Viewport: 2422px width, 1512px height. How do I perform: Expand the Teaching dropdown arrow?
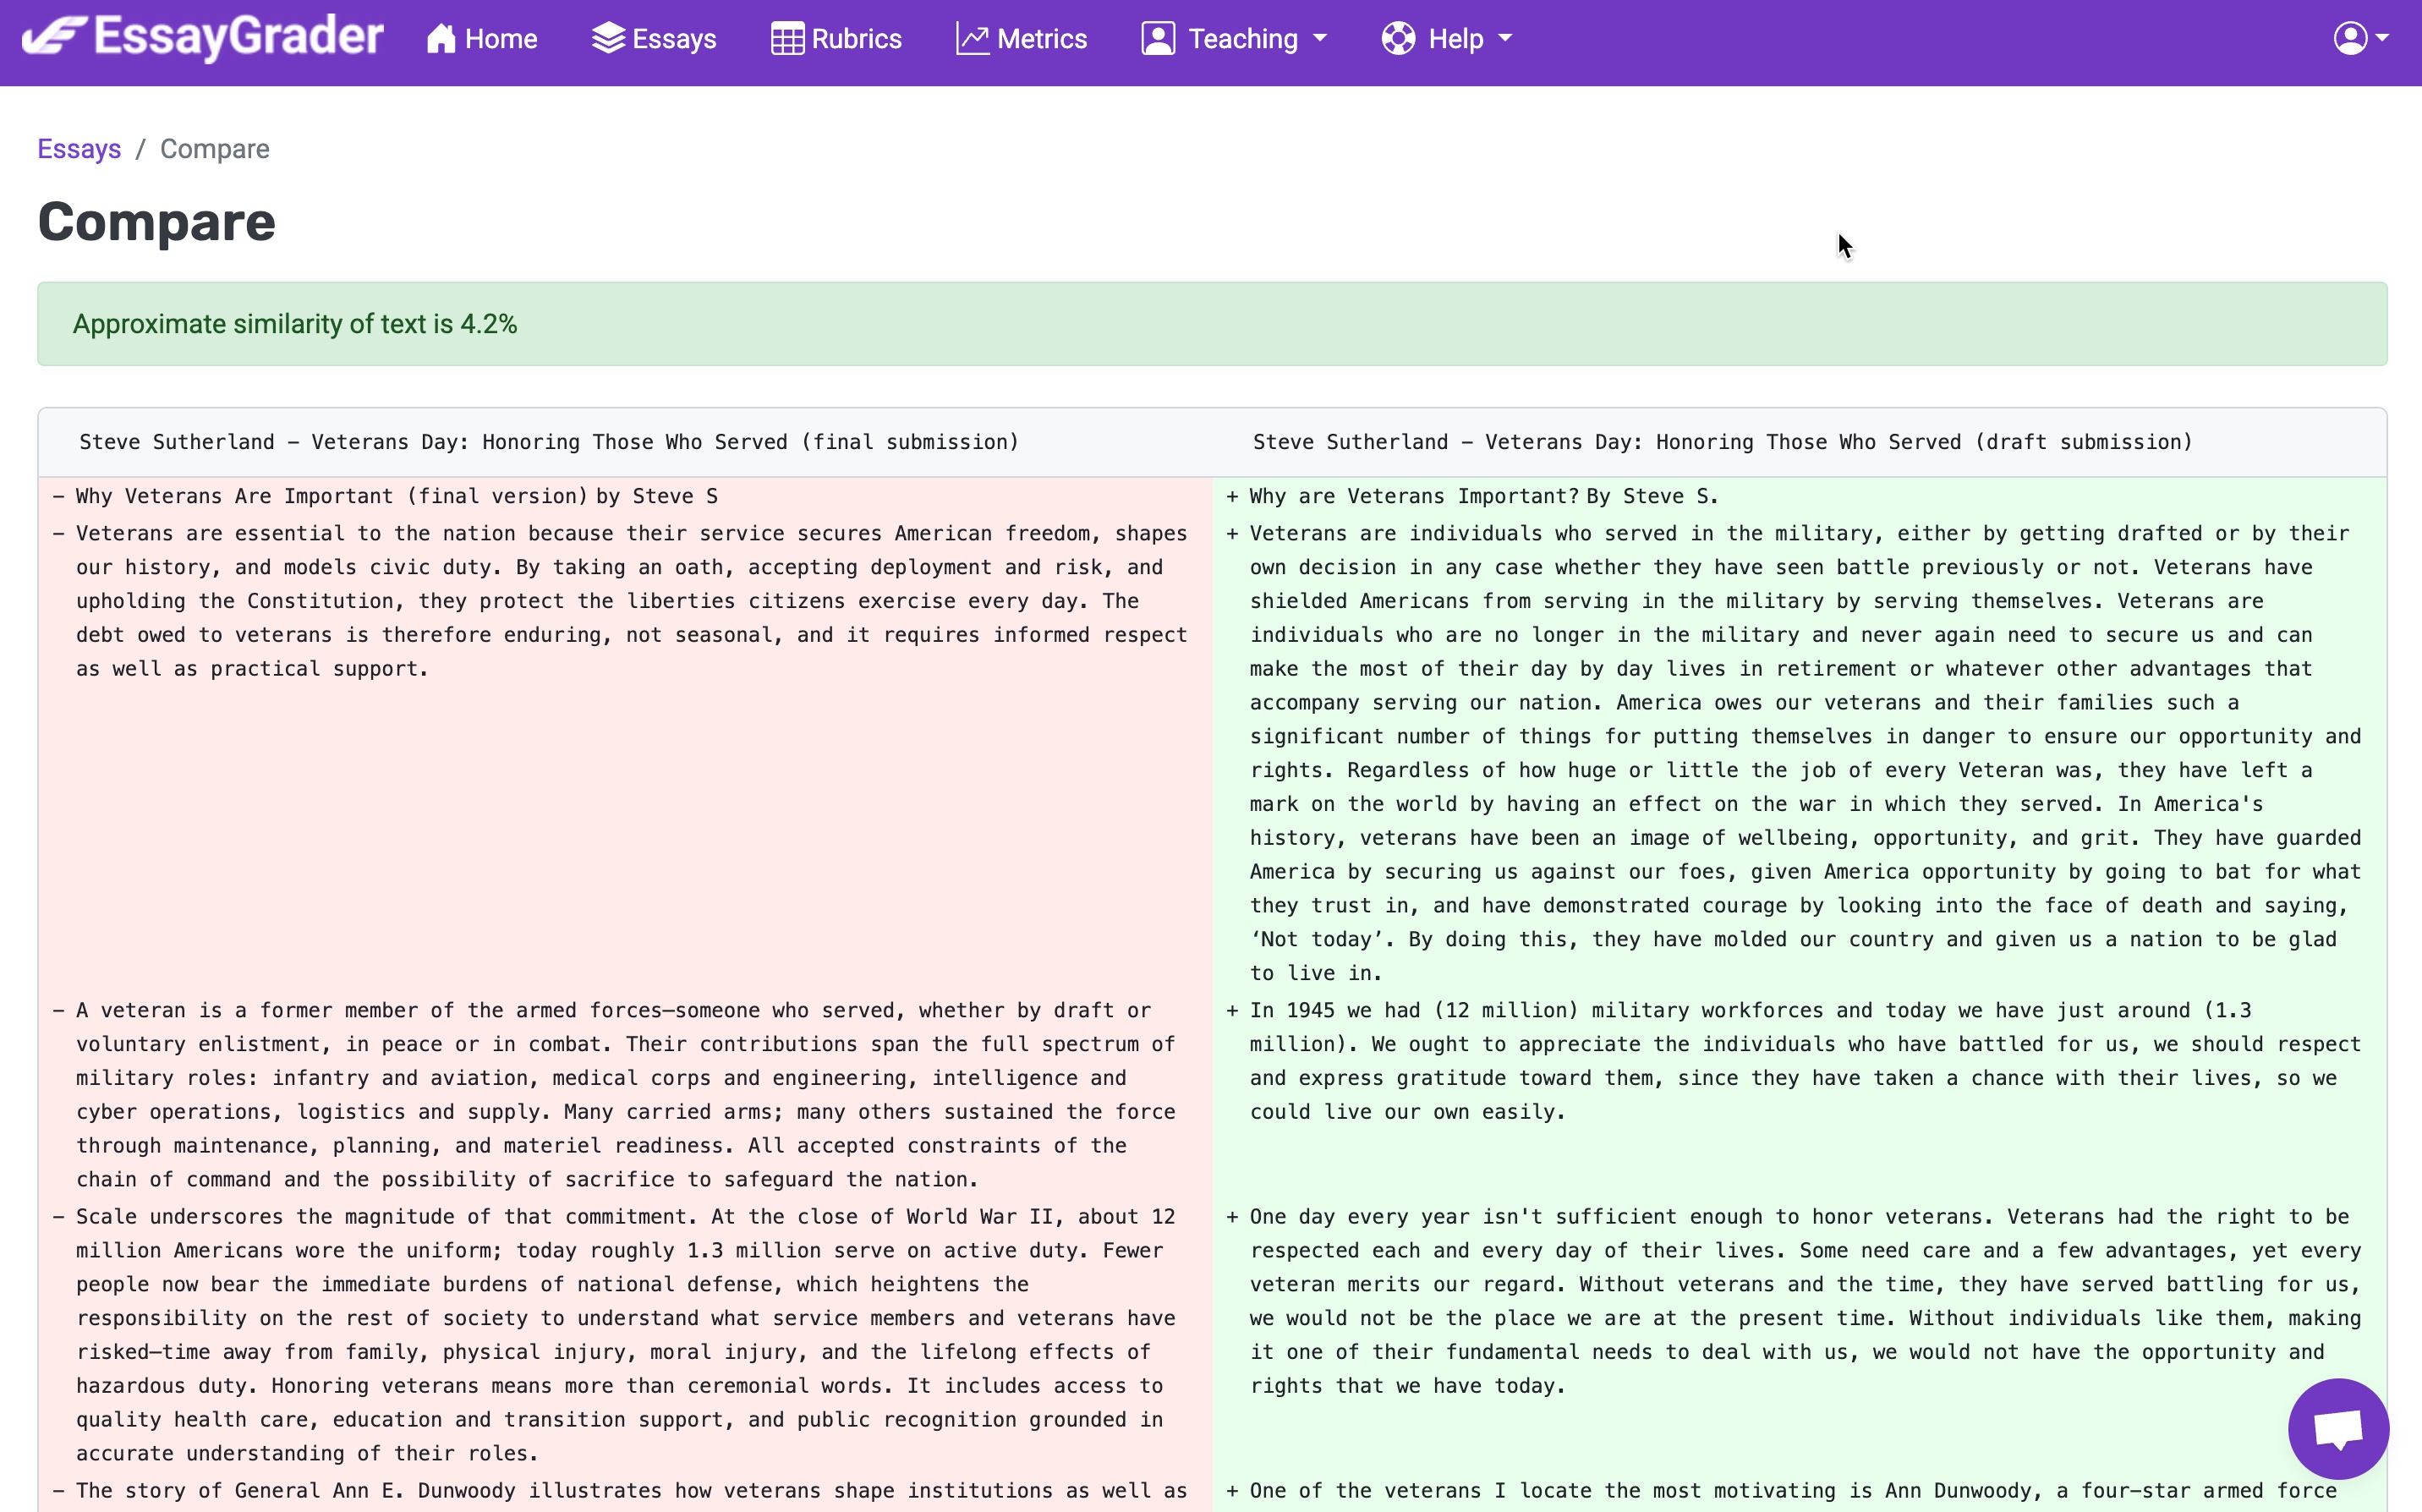click(1320, 39)
